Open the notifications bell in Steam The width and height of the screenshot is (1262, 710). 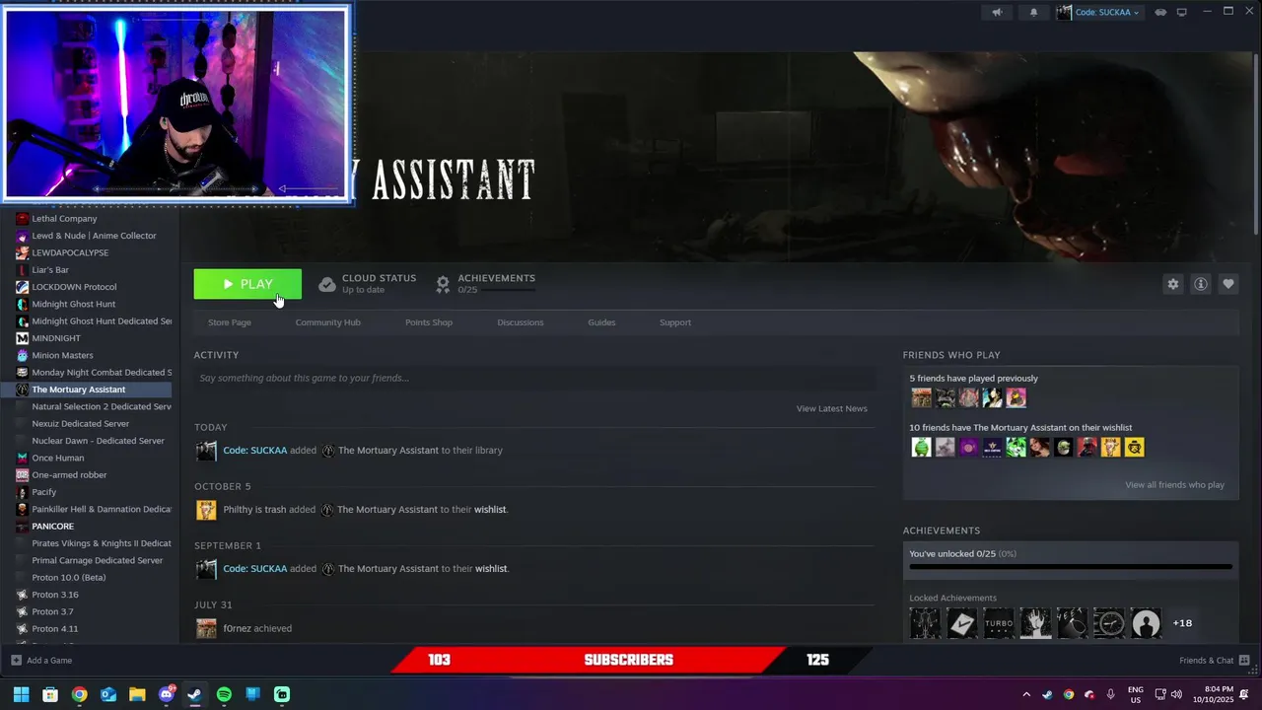[x=1033, y=12]
